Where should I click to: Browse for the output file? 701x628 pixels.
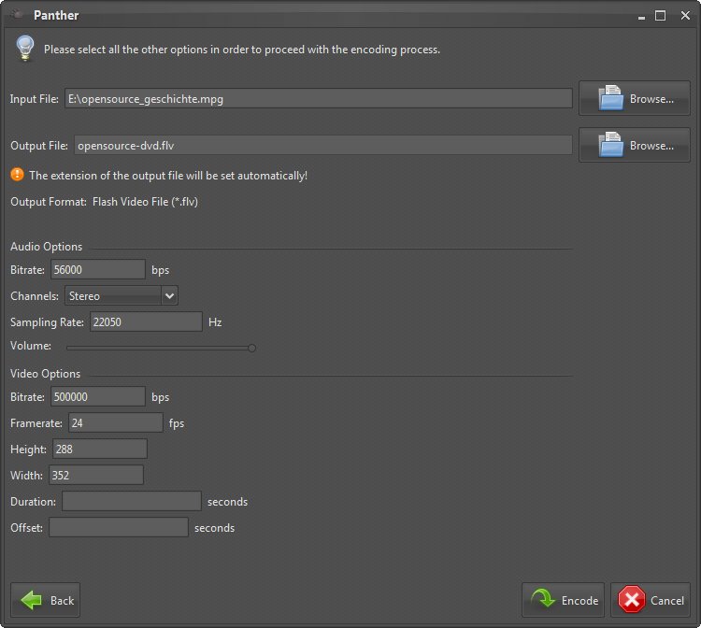[634, 145]
